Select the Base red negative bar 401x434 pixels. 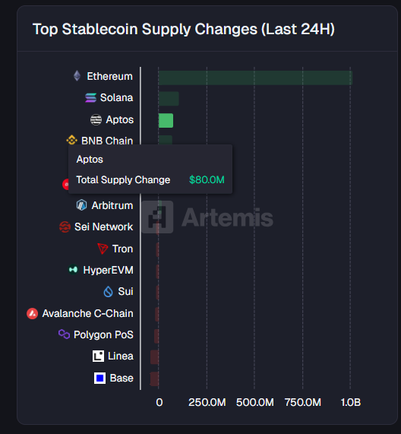[154, 379]
